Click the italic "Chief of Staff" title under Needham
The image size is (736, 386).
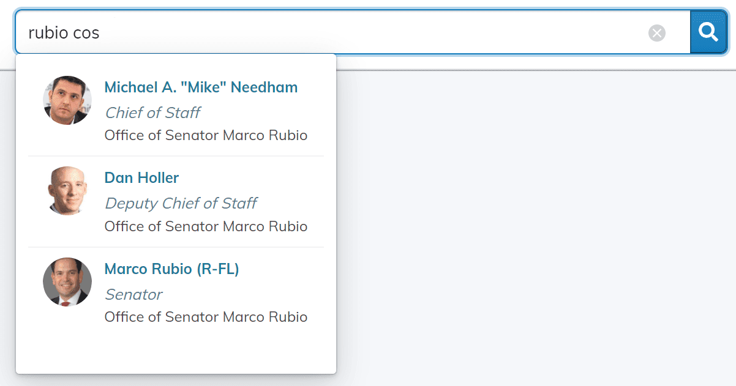pyautogui.click(x=152, y=113)
